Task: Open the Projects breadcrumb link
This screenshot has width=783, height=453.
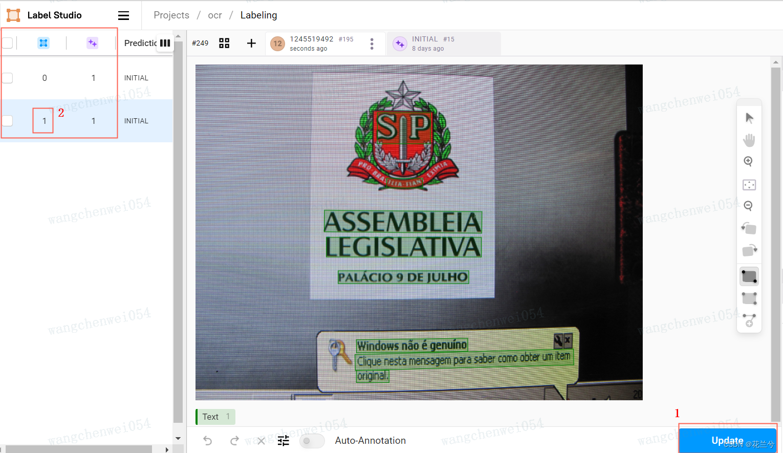Action: 171,15
